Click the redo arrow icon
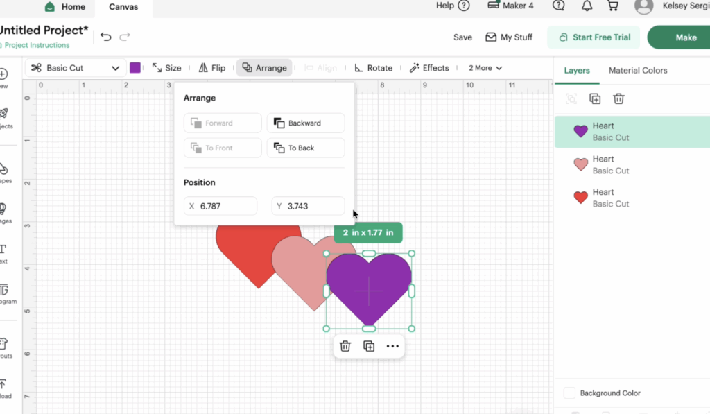Viewport: 710px width, 414px height. pos(125,37)
